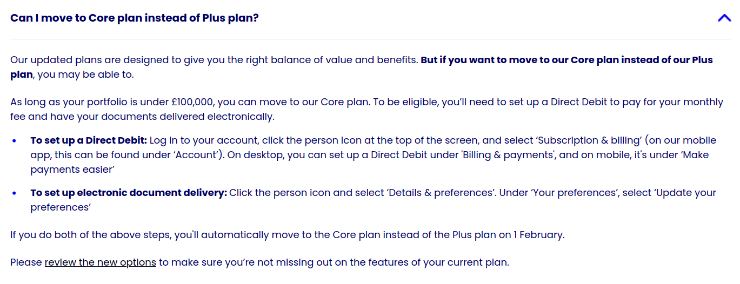Click 'To set up electronic document delivery:' label

pyautogui.click(x=129, y=193)
